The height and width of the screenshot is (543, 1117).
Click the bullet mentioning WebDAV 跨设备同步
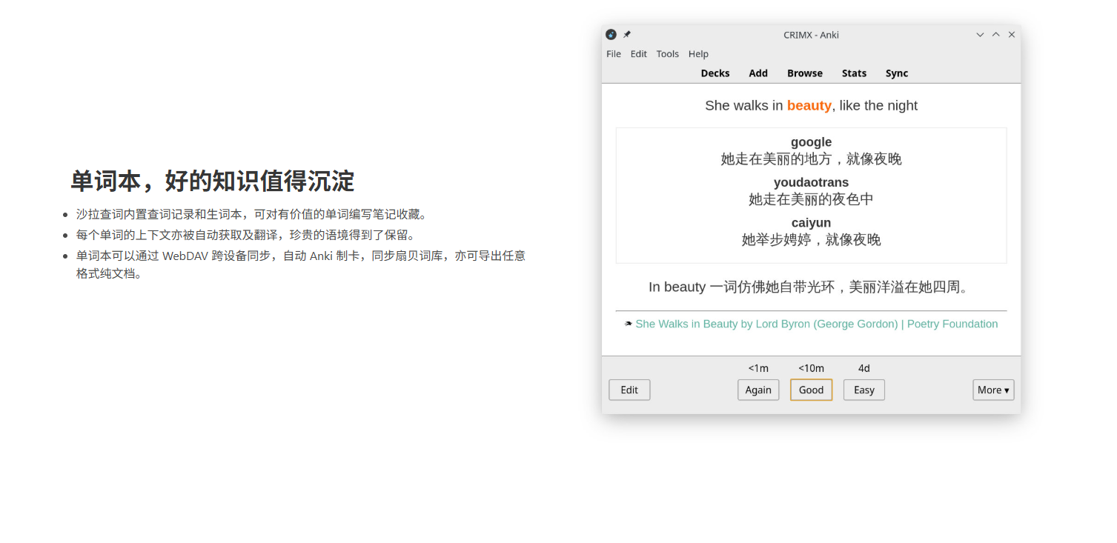[x=301, y=264]
